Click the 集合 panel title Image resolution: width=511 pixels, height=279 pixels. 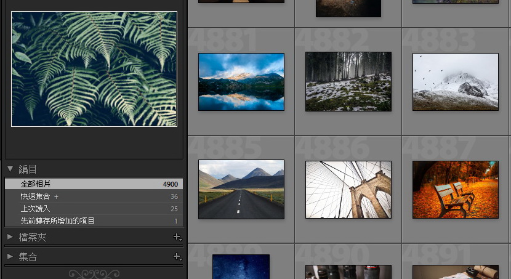(x=28, y=256)
